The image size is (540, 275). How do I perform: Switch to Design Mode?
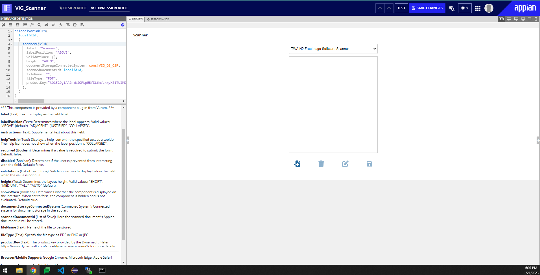[x=73, y=8]
